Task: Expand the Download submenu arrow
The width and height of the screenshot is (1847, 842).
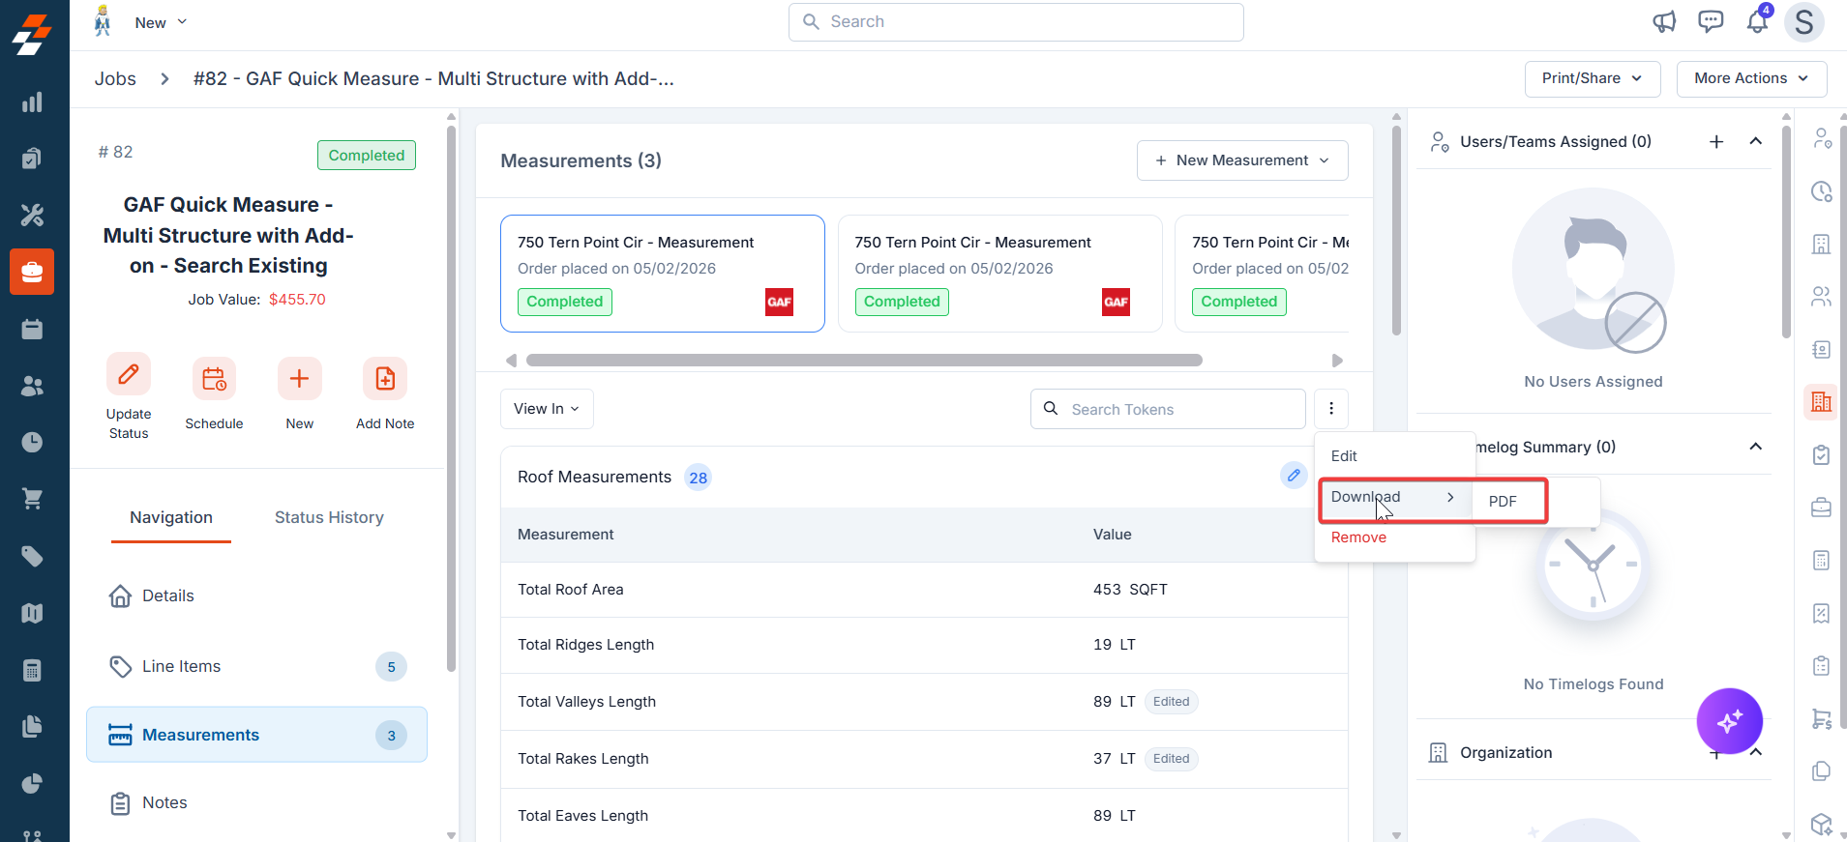Action: [x=1450, y=497]
